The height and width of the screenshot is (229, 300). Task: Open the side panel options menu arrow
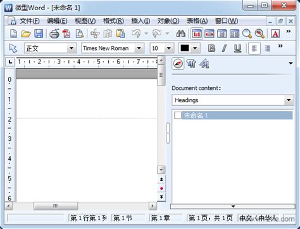pyautogui.click(x=291, y=63)
